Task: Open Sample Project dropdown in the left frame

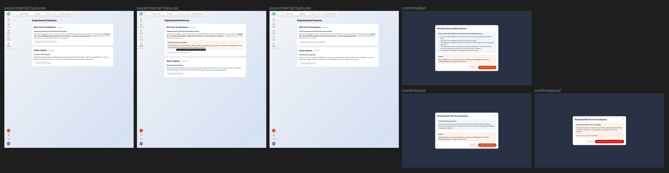Action: click(x=25, y=14)
